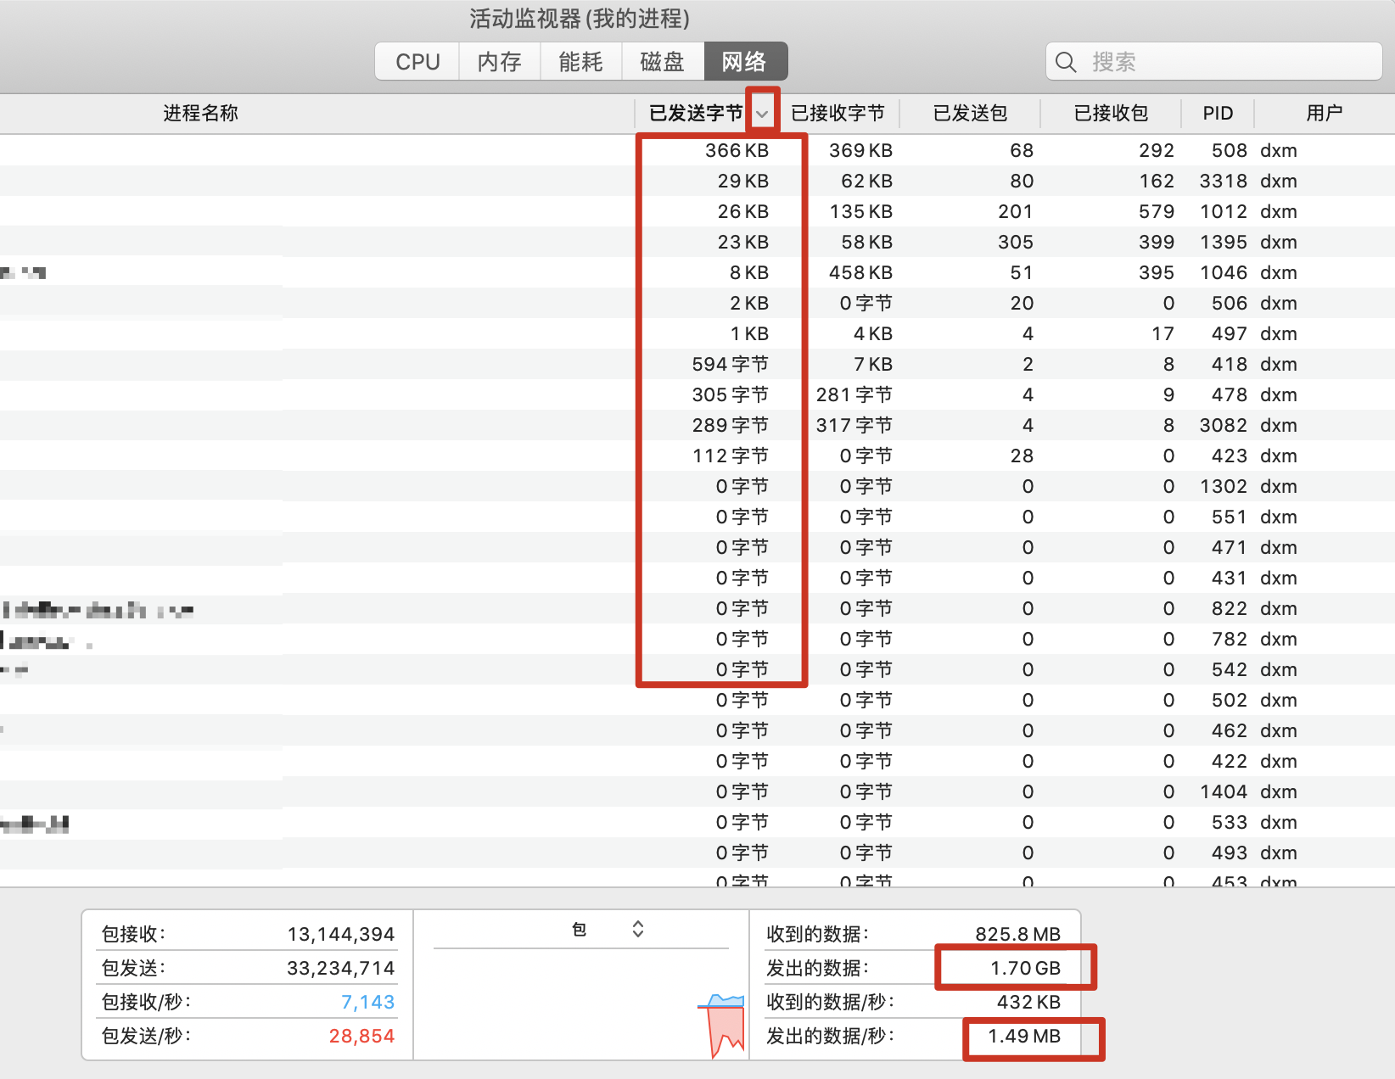The image size is (1395, 1079).
Task: Sort by 进程名称 column header
Action: click(200, 114)
